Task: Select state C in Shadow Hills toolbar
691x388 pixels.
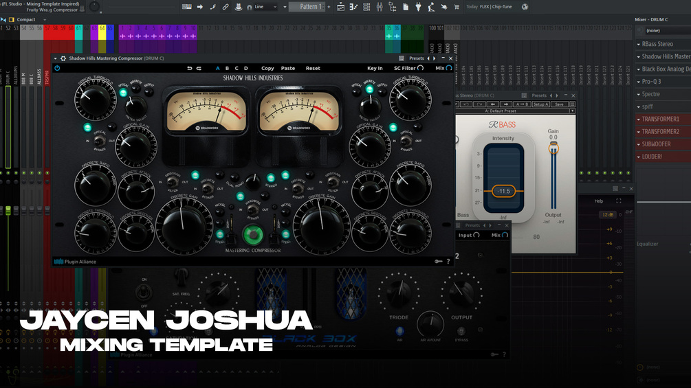Action: [x=237, y=68]
